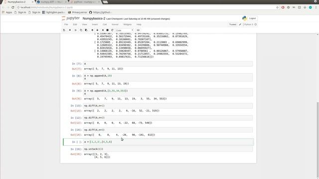The width and height of the screenshot is (319, 179).
Task: Click the Logout button
Action: (x=252, y=18)
